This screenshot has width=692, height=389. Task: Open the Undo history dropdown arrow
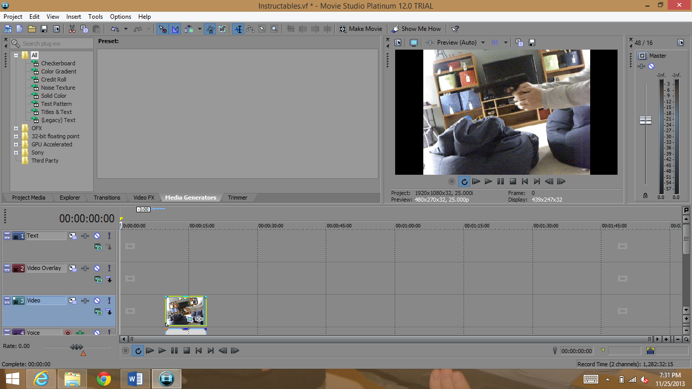(126, 29)
